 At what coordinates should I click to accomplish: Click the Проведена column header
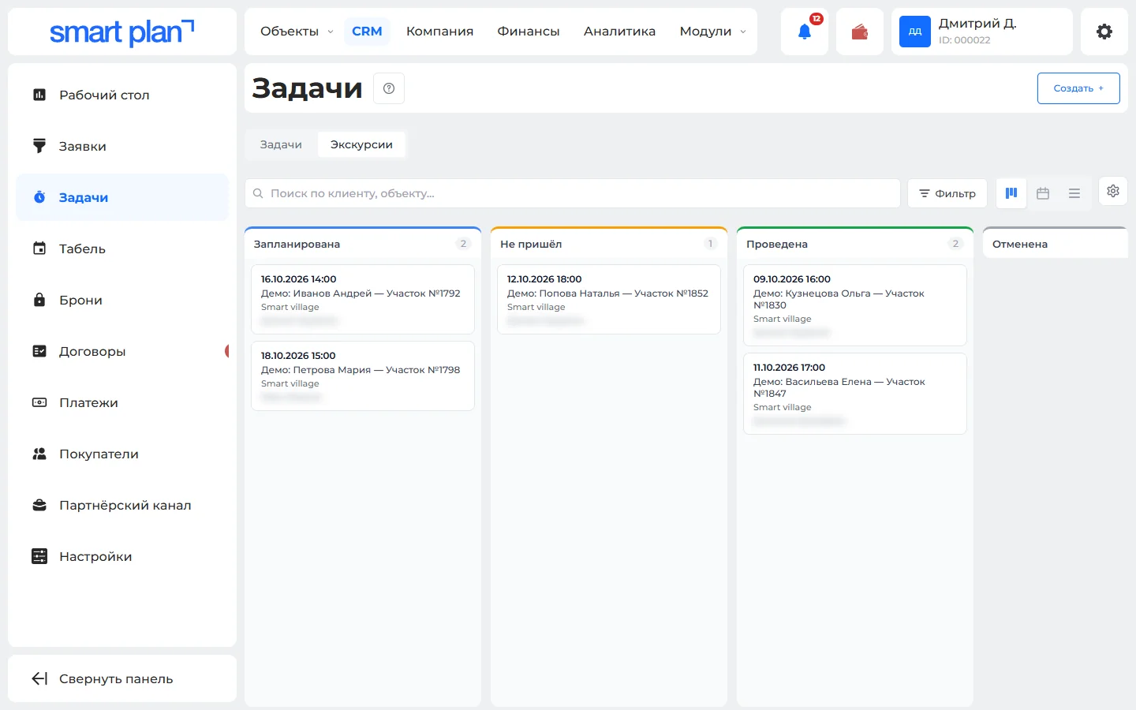click(x=855, y=244)
